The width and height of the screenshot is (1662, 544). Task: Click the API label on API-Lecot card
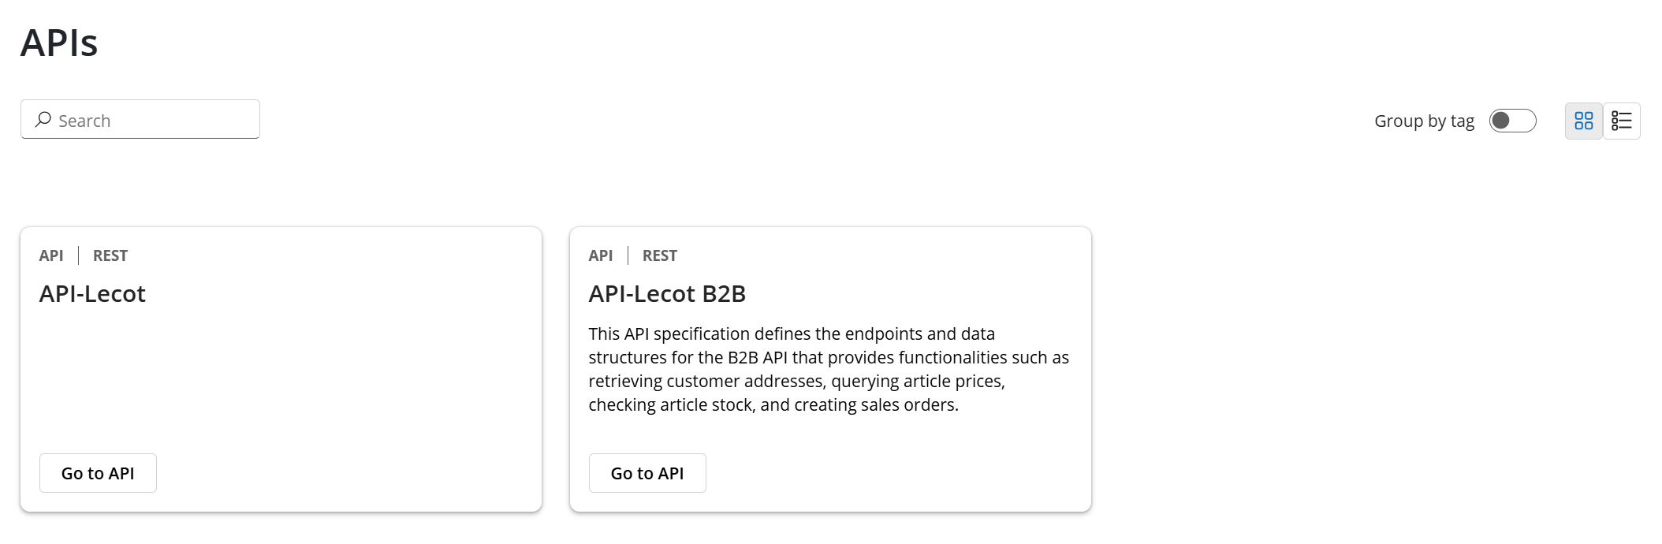(x=51, y=255)
